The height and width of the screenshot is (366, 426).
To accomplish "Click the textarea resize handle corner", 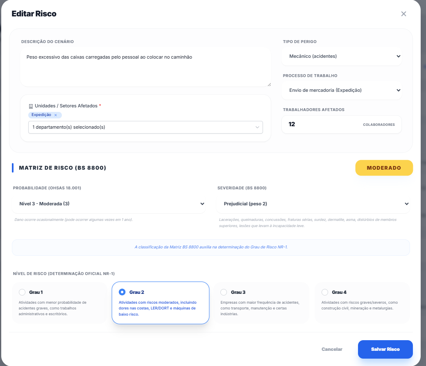I will point(269,84).
